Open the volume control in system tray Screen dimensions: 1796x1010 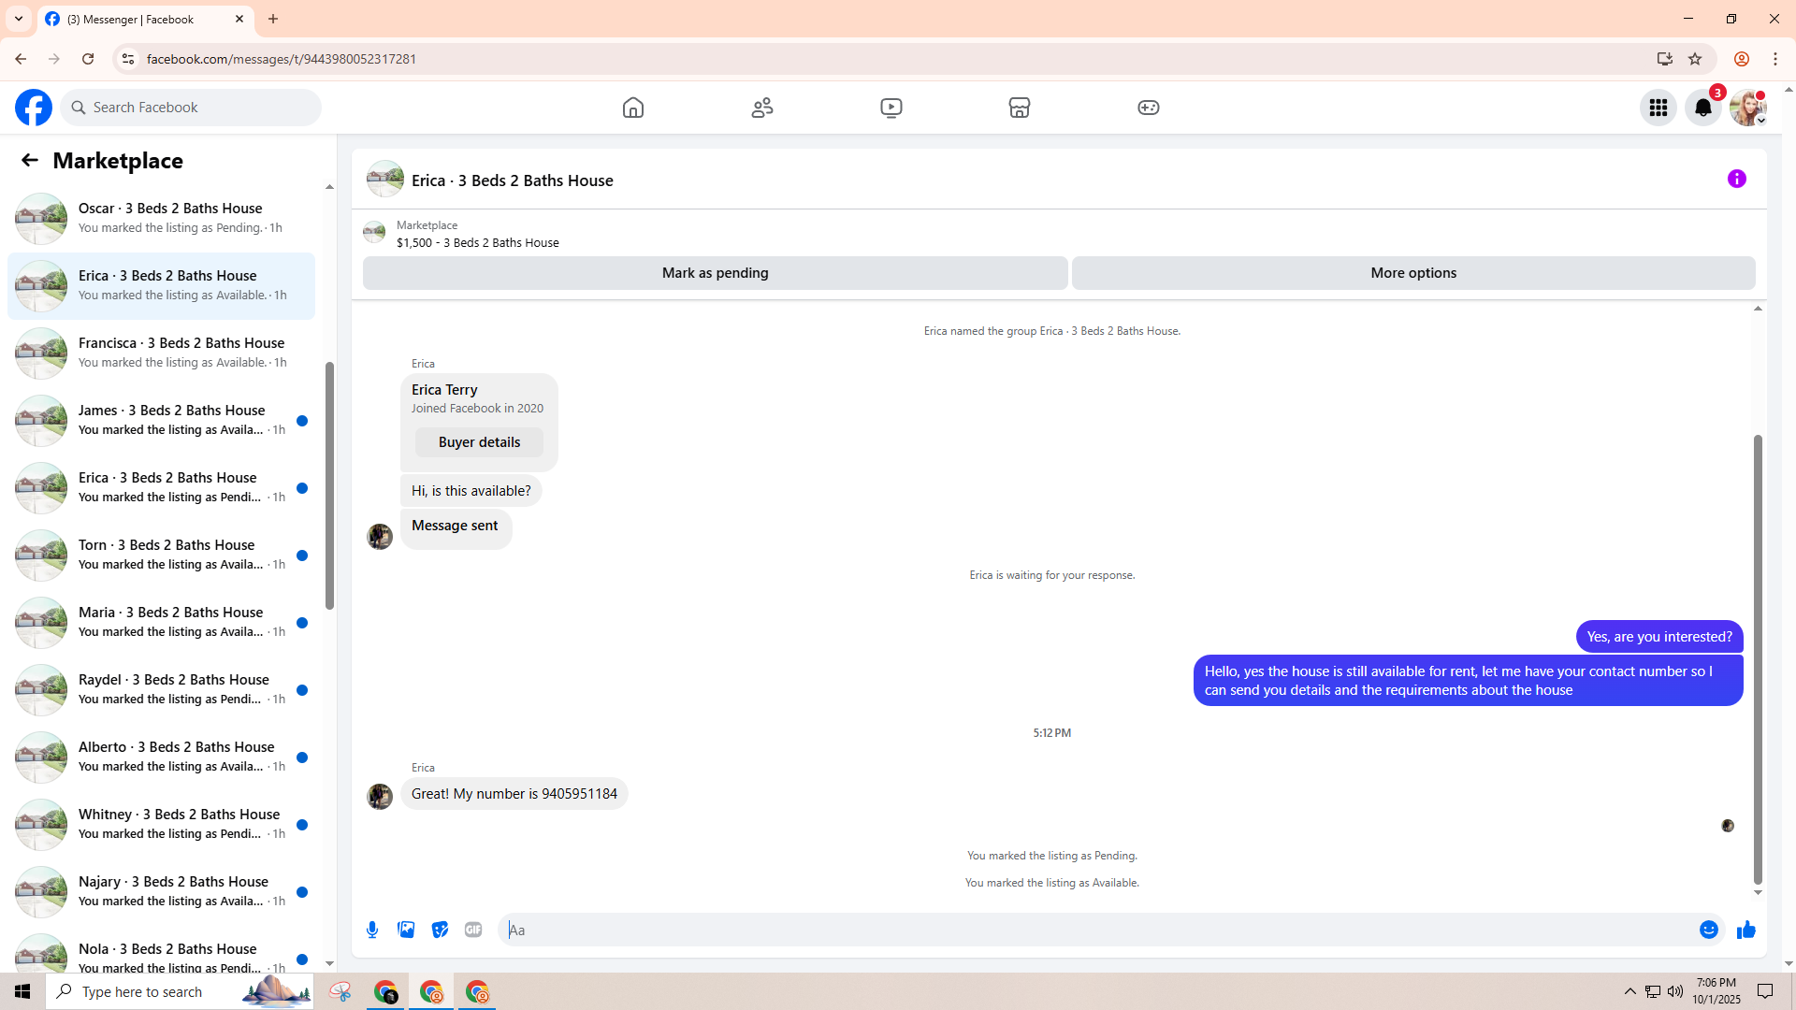[x=1675, y=991]
